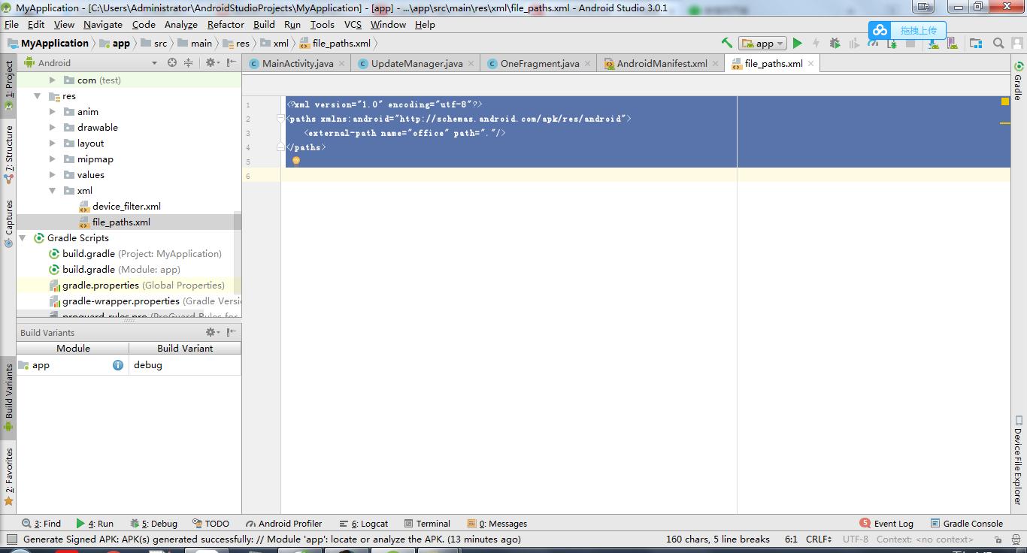The image size is (1027, 553).
Task: Click the cloud upload overlay button
Action: (907, 30)
